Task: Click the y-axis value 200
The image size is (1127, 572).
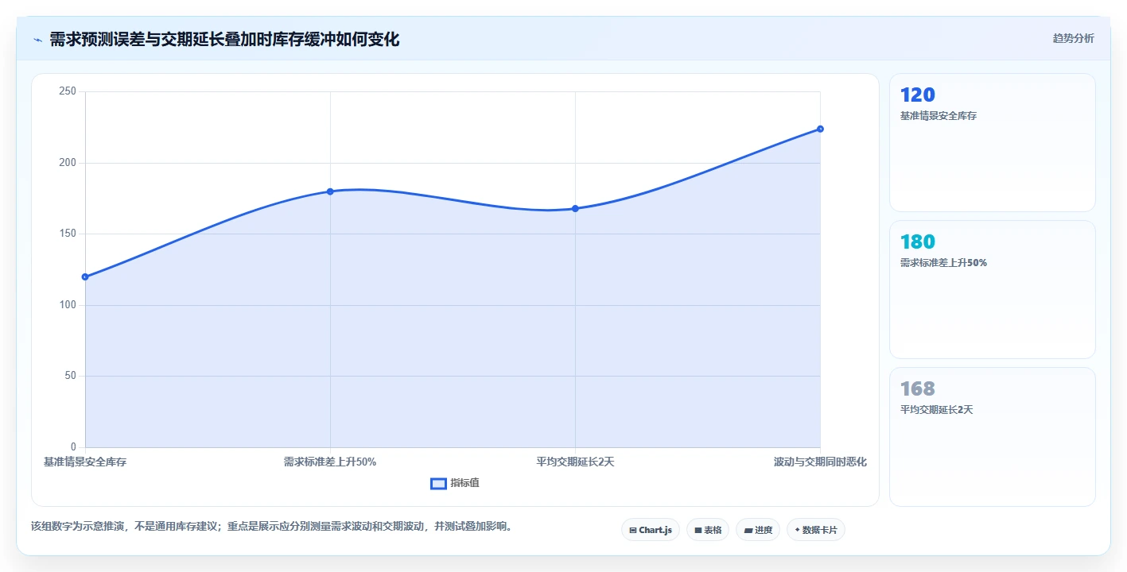Action: click(x=68, y=163)
